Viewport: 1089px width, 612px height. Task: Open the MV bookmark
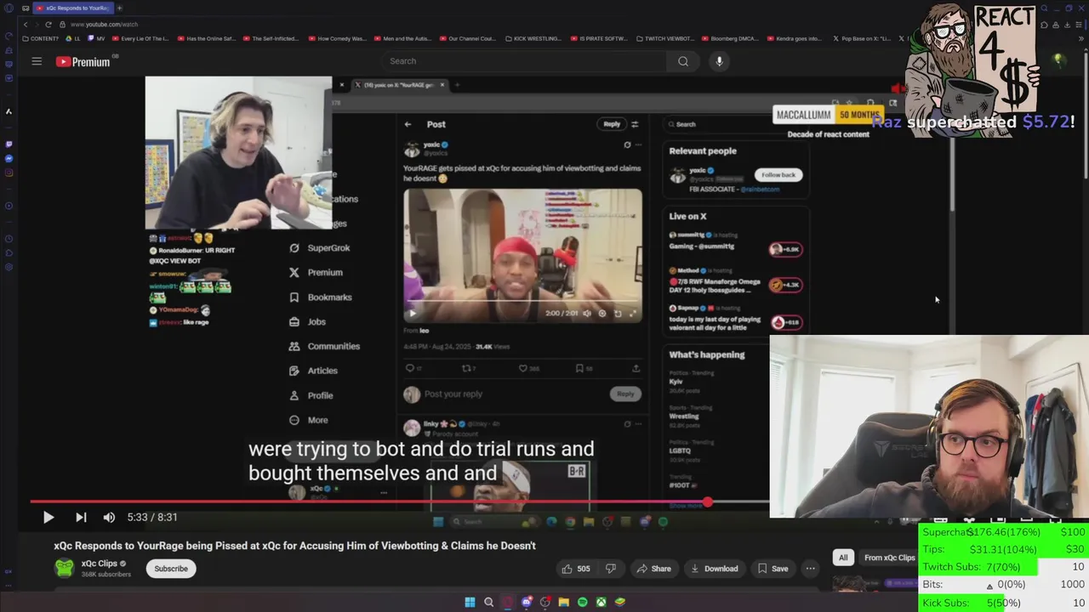click(96, 38)
